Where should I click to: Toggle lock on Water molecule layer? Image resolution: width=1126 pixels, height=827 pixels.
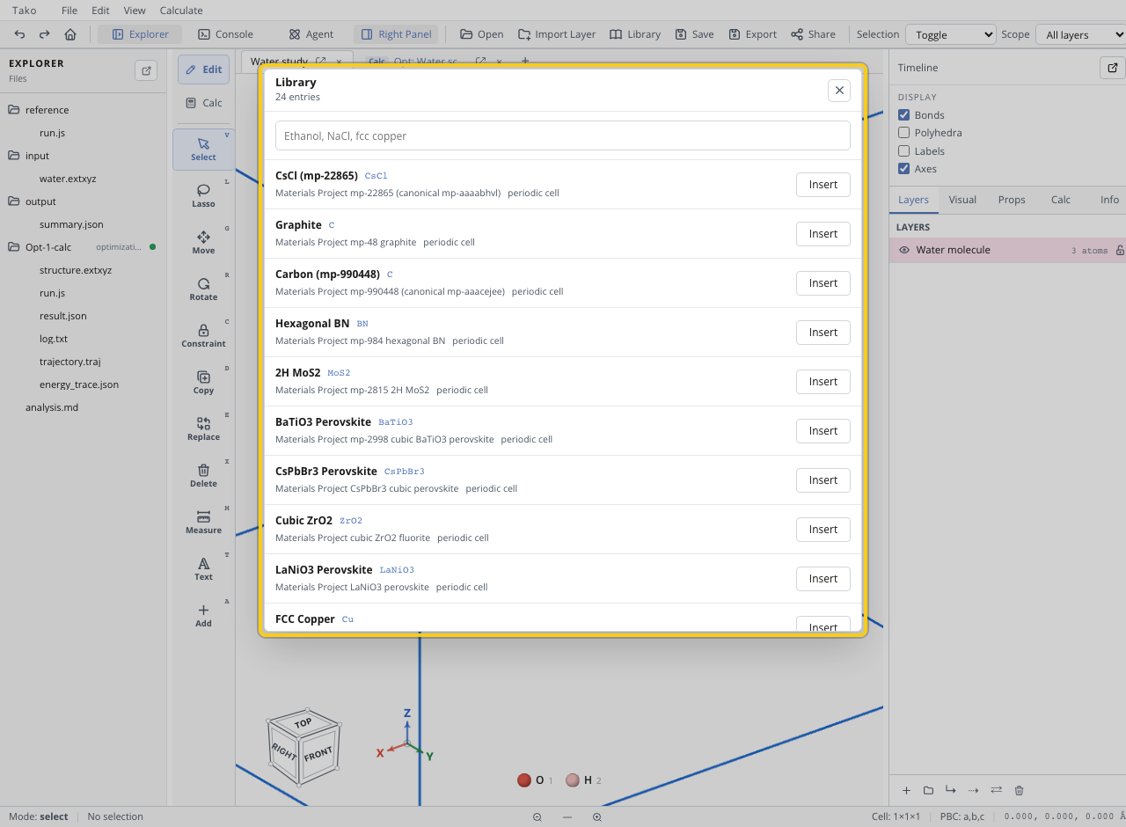[1120, 251]
